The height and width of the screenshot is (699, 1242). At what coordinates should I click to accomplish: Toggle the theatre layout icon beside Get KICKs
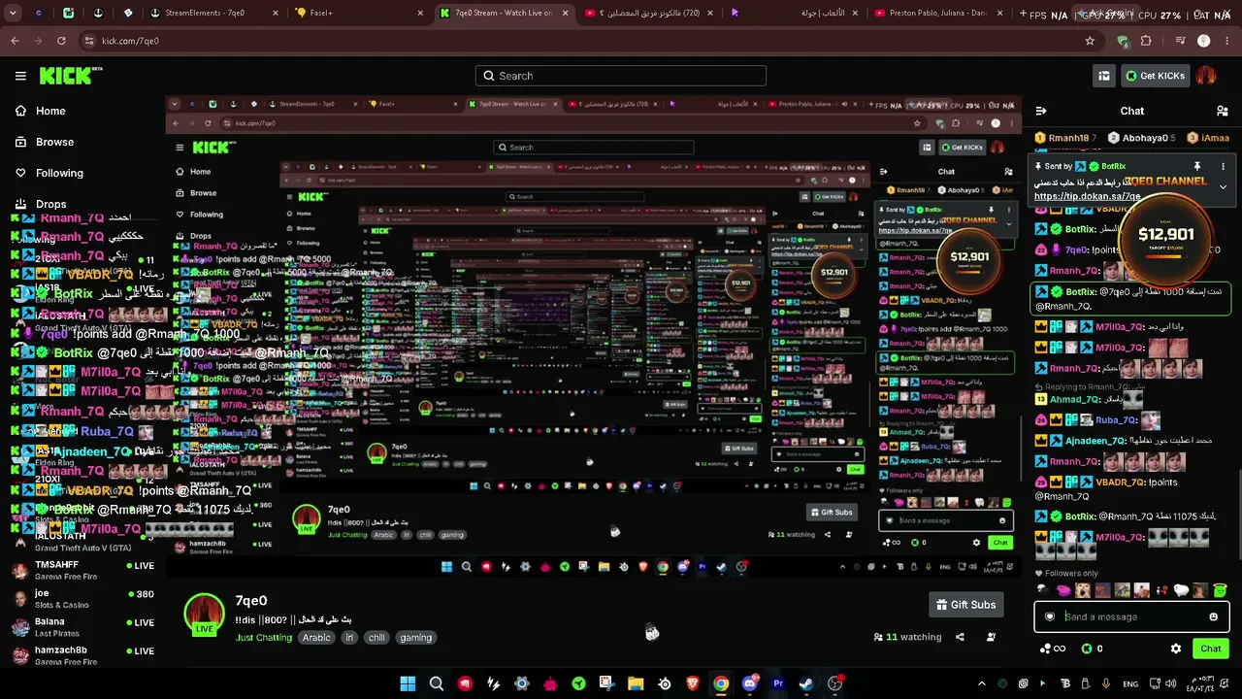tap(1103, 76)
